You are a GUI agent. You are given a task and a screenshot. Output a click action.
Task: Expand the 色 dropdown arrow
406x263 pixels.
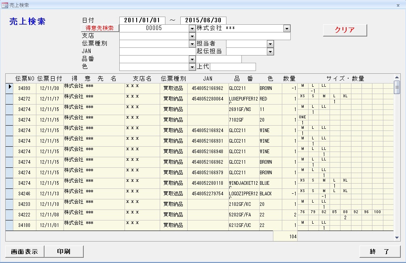click(192, 67)
